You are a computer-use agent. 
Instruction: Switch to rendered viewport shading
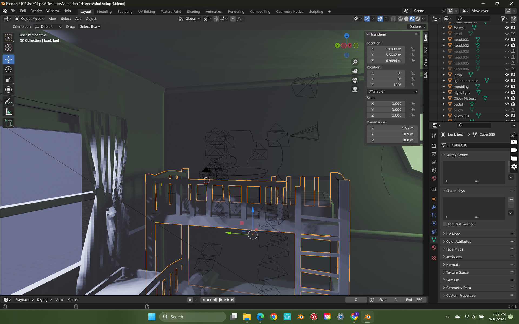pos(418,19)
